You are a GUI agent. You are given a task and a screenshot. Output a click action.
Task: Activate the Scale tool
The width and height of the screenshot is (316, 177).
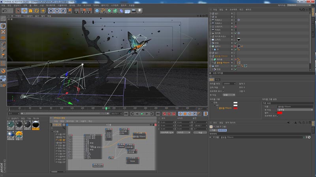30,11
